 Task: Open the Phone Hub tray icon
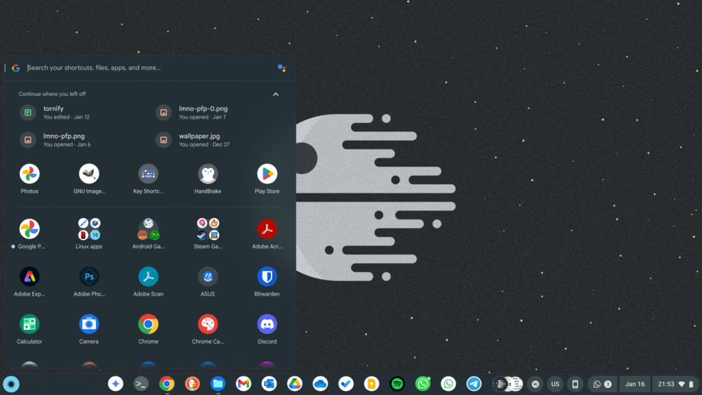(575, 384)
